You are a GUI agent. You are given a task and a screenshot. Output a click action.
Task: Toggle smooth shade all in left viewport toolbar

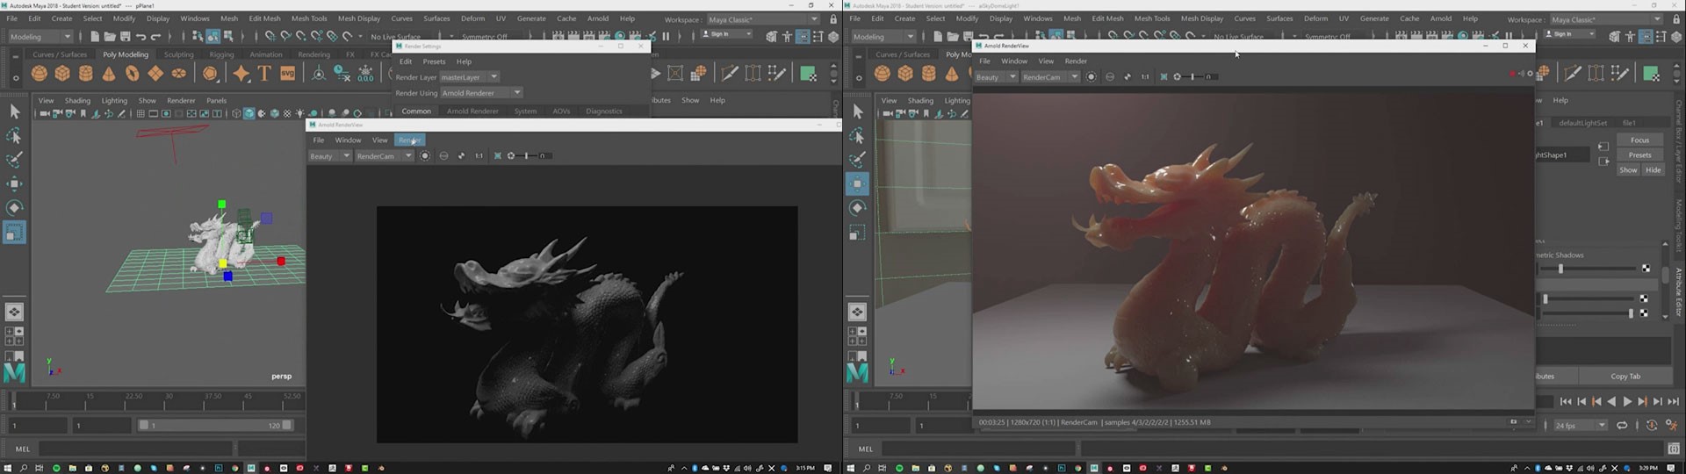point(249,113)
